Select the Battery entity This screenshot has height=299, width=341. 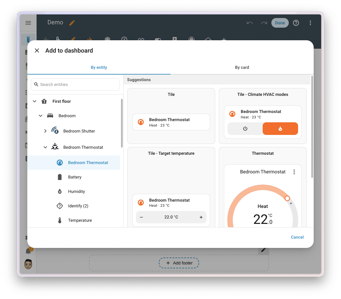74,177
